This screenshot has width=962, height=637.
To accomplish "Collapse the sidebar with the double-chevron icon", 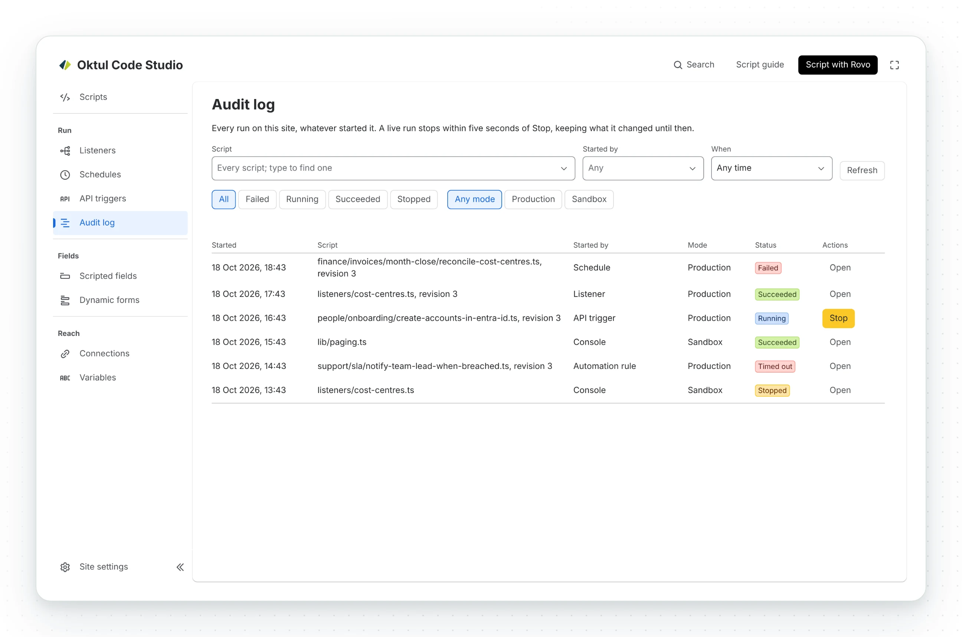I will click(x=180, y=567).
